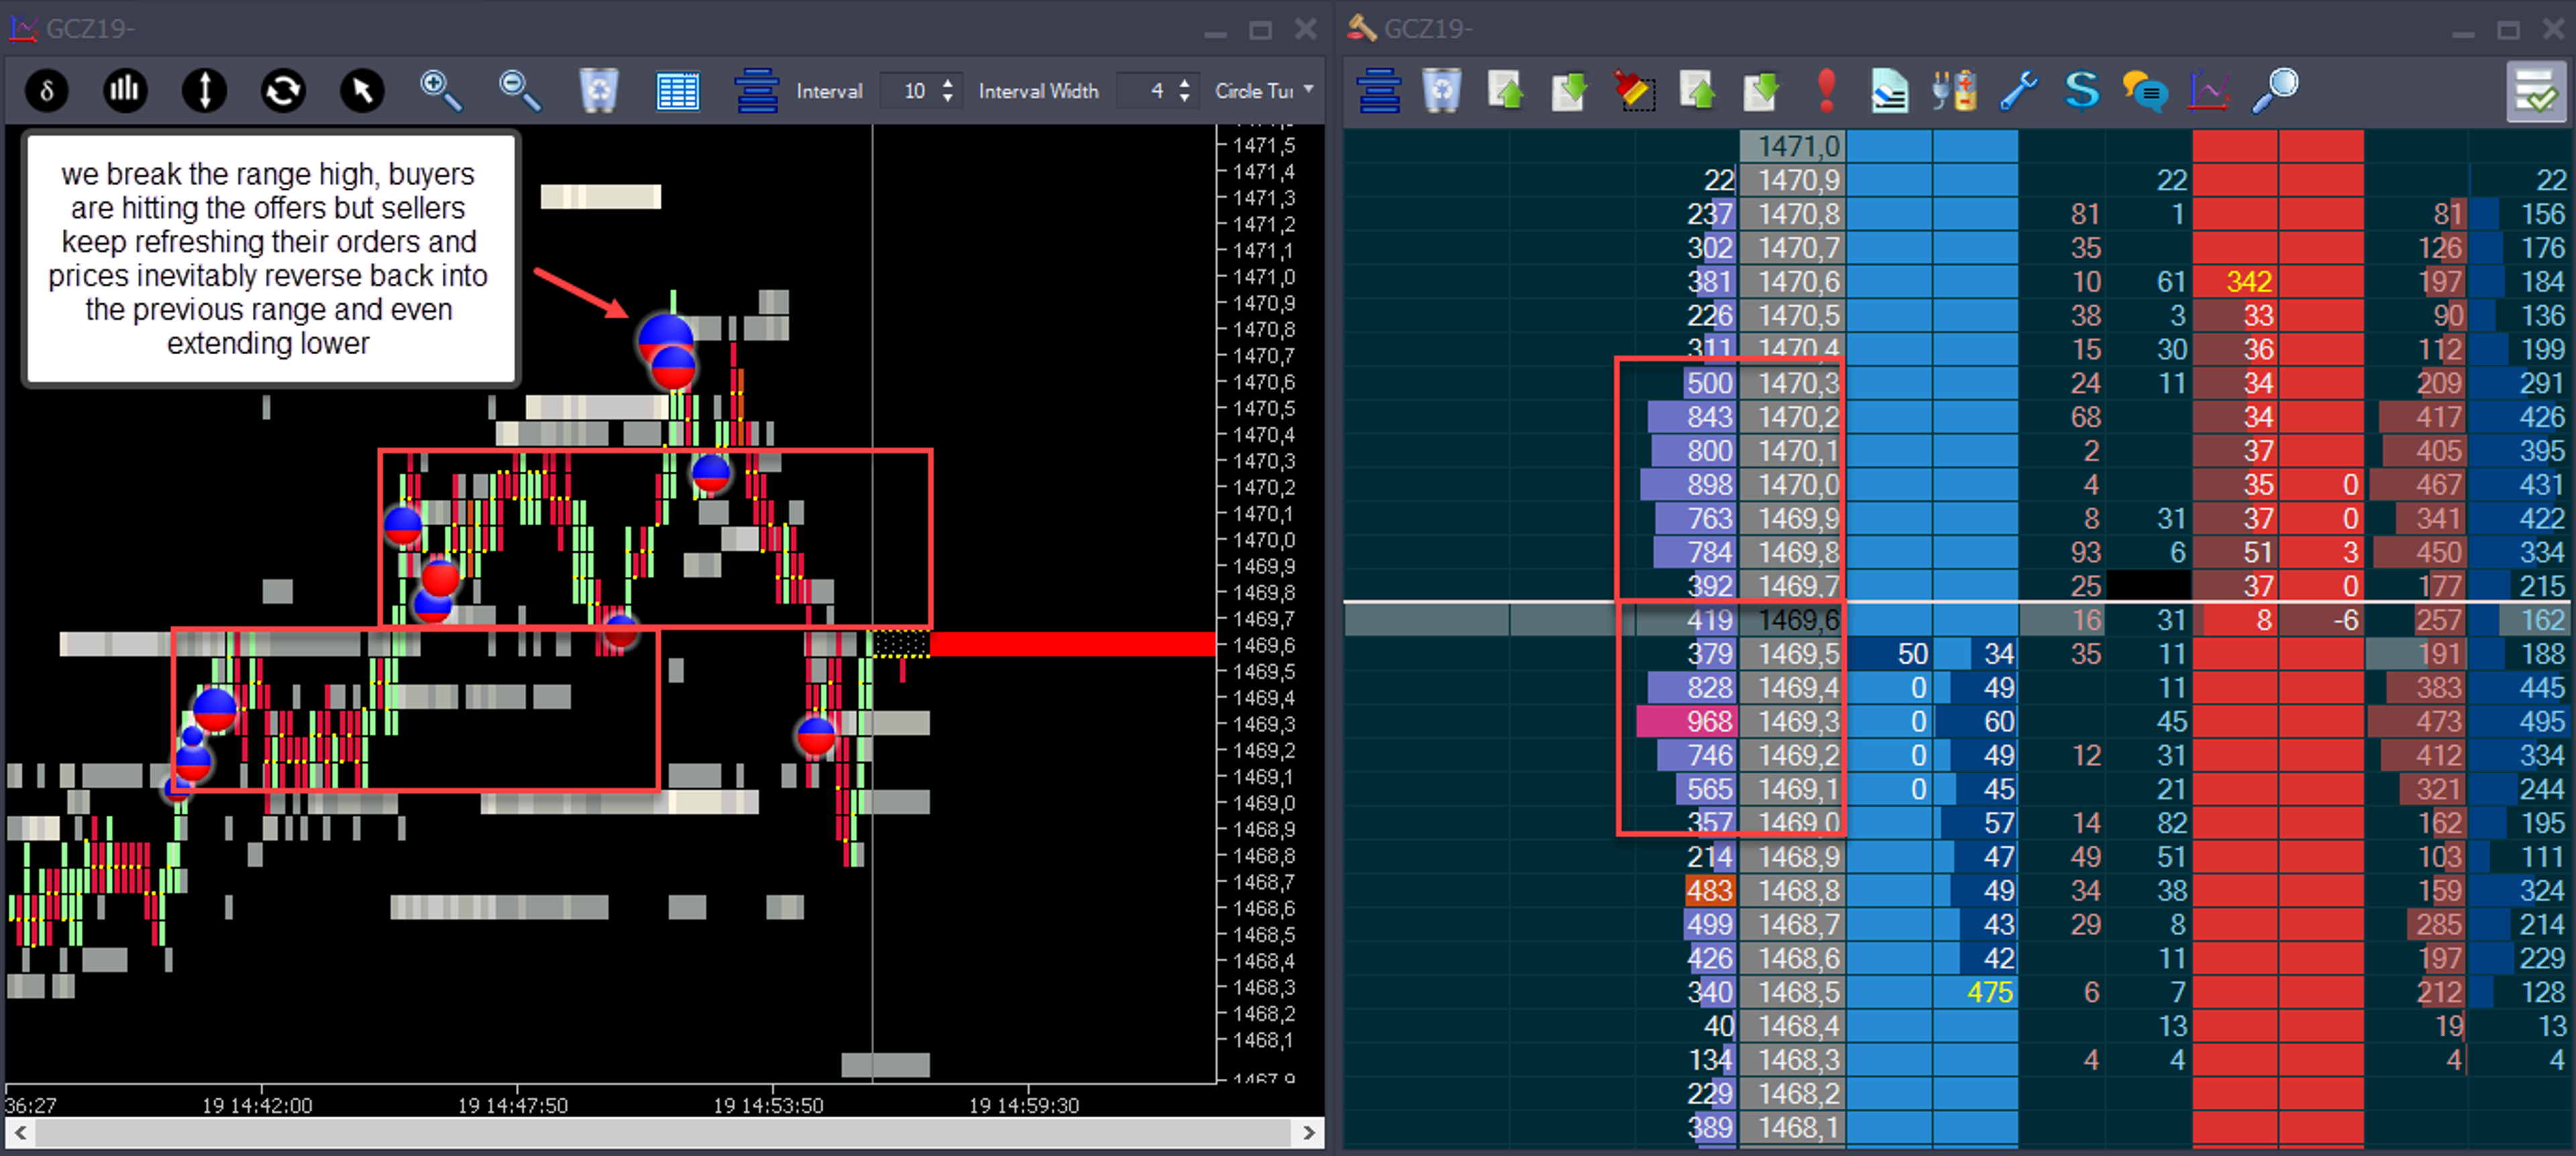Click the circular refresh arrows icon
This screenshot has width=2576, height=1156.
point(283,91)
